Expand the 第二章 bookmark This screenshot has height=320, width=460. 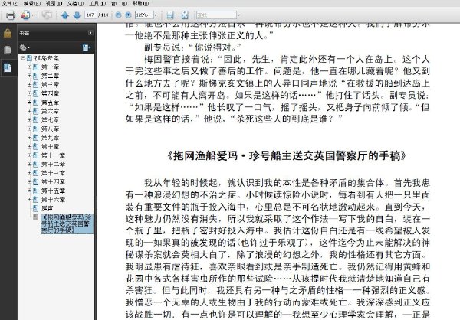[x=29, y=76]
